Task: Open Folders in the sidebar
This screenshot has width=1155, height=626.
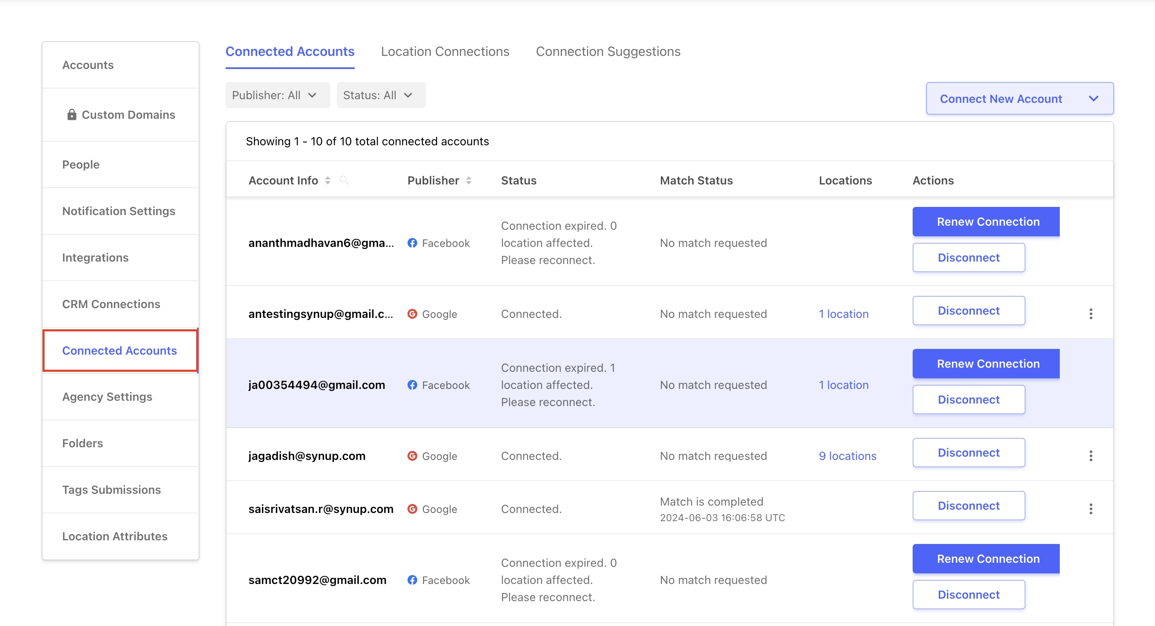Action: click(x=120, y=443)
